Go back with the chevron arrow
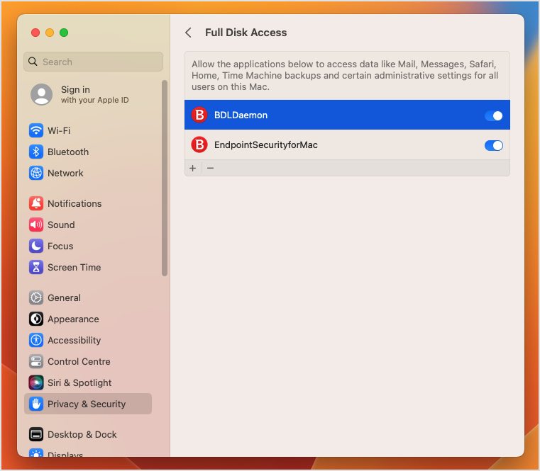540x471 pixels. [188, 33]
